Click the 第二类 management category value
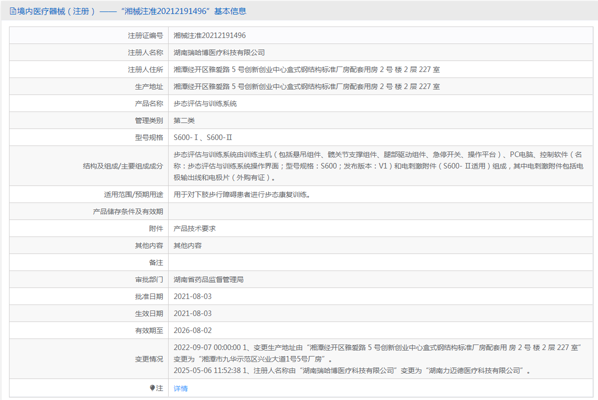This screenshot has width=598, height=400. 184,120
